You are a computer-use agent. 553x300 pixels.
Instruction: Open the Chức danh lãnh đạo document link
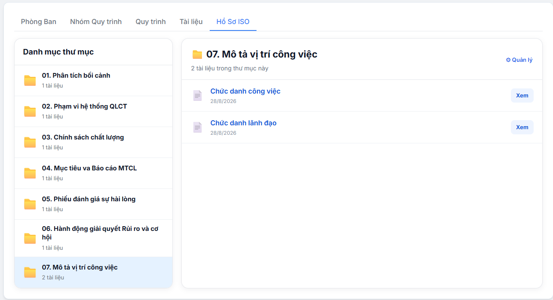point(243,123)
